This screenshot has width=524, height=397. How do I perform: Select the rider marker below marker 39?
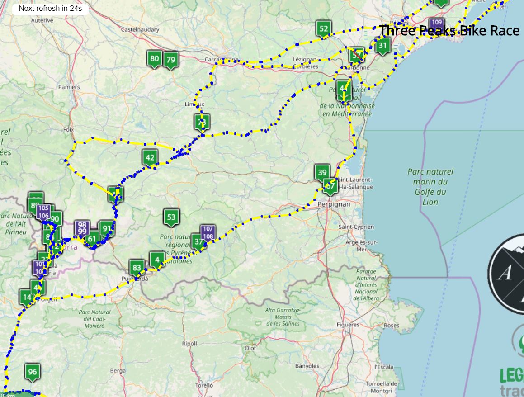click(330, 186)
